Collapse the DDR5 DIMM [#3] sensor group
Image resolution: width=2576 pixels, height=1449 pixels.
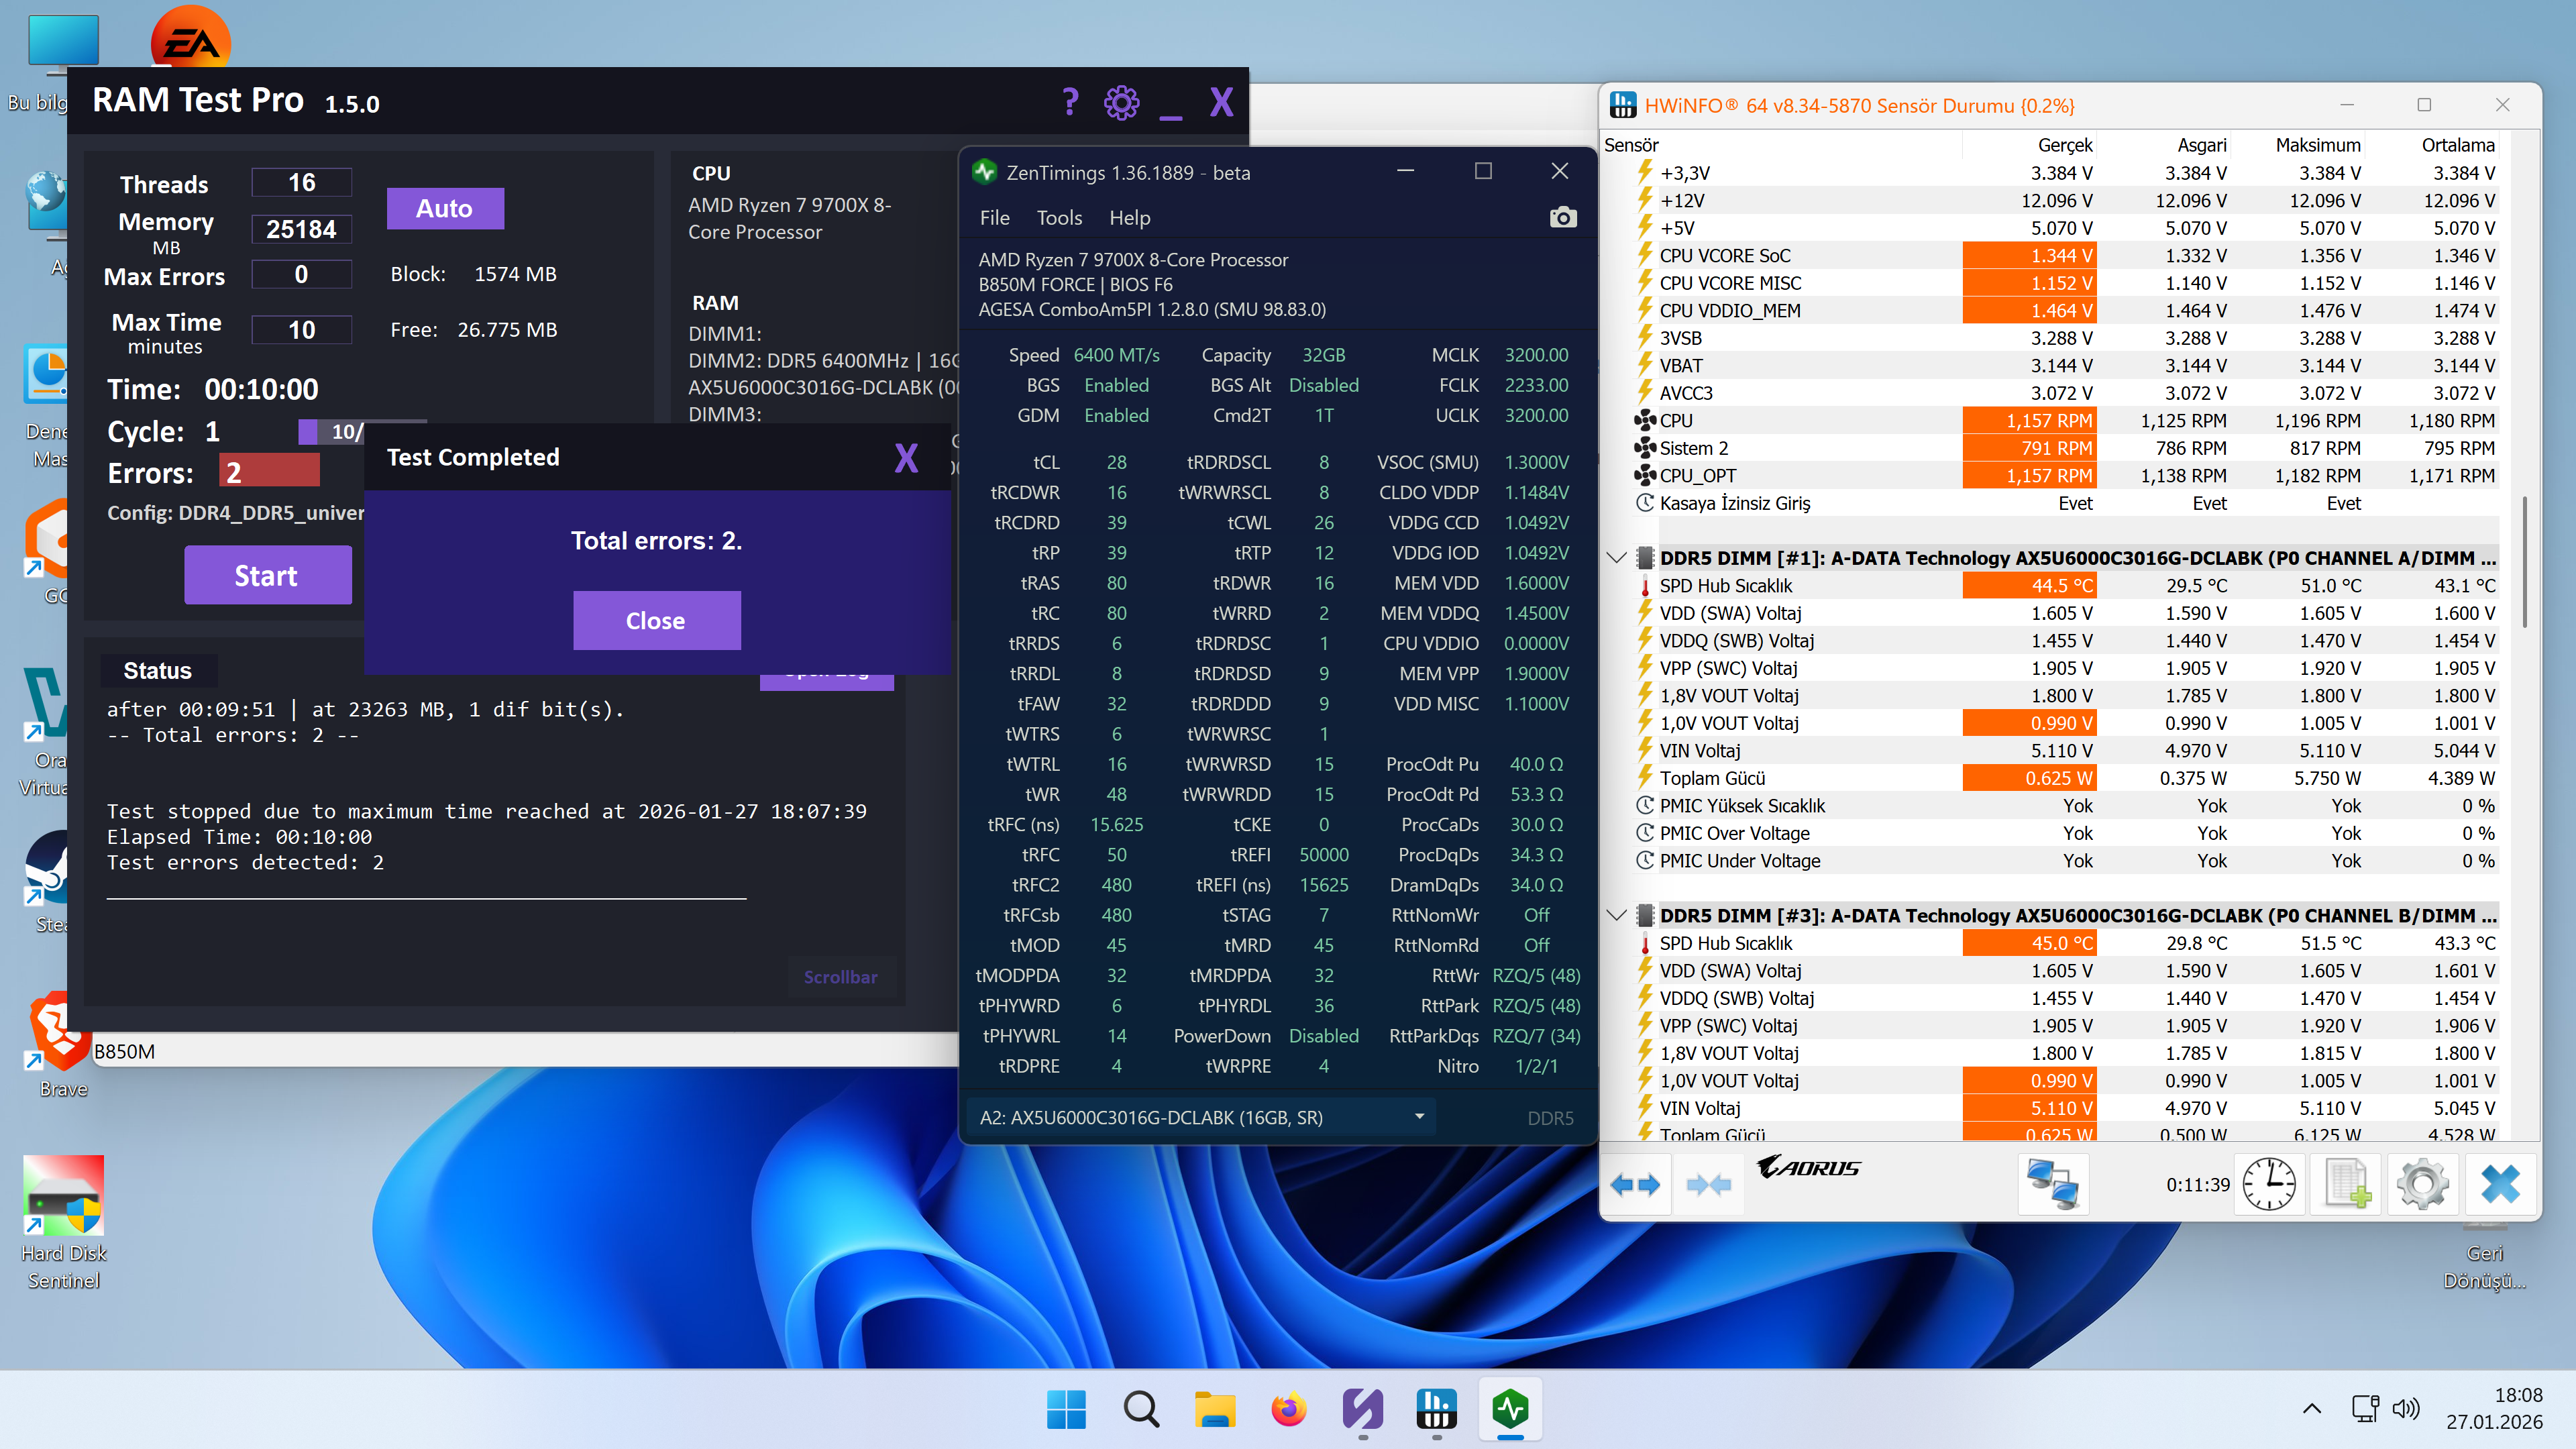[1617, 915]
